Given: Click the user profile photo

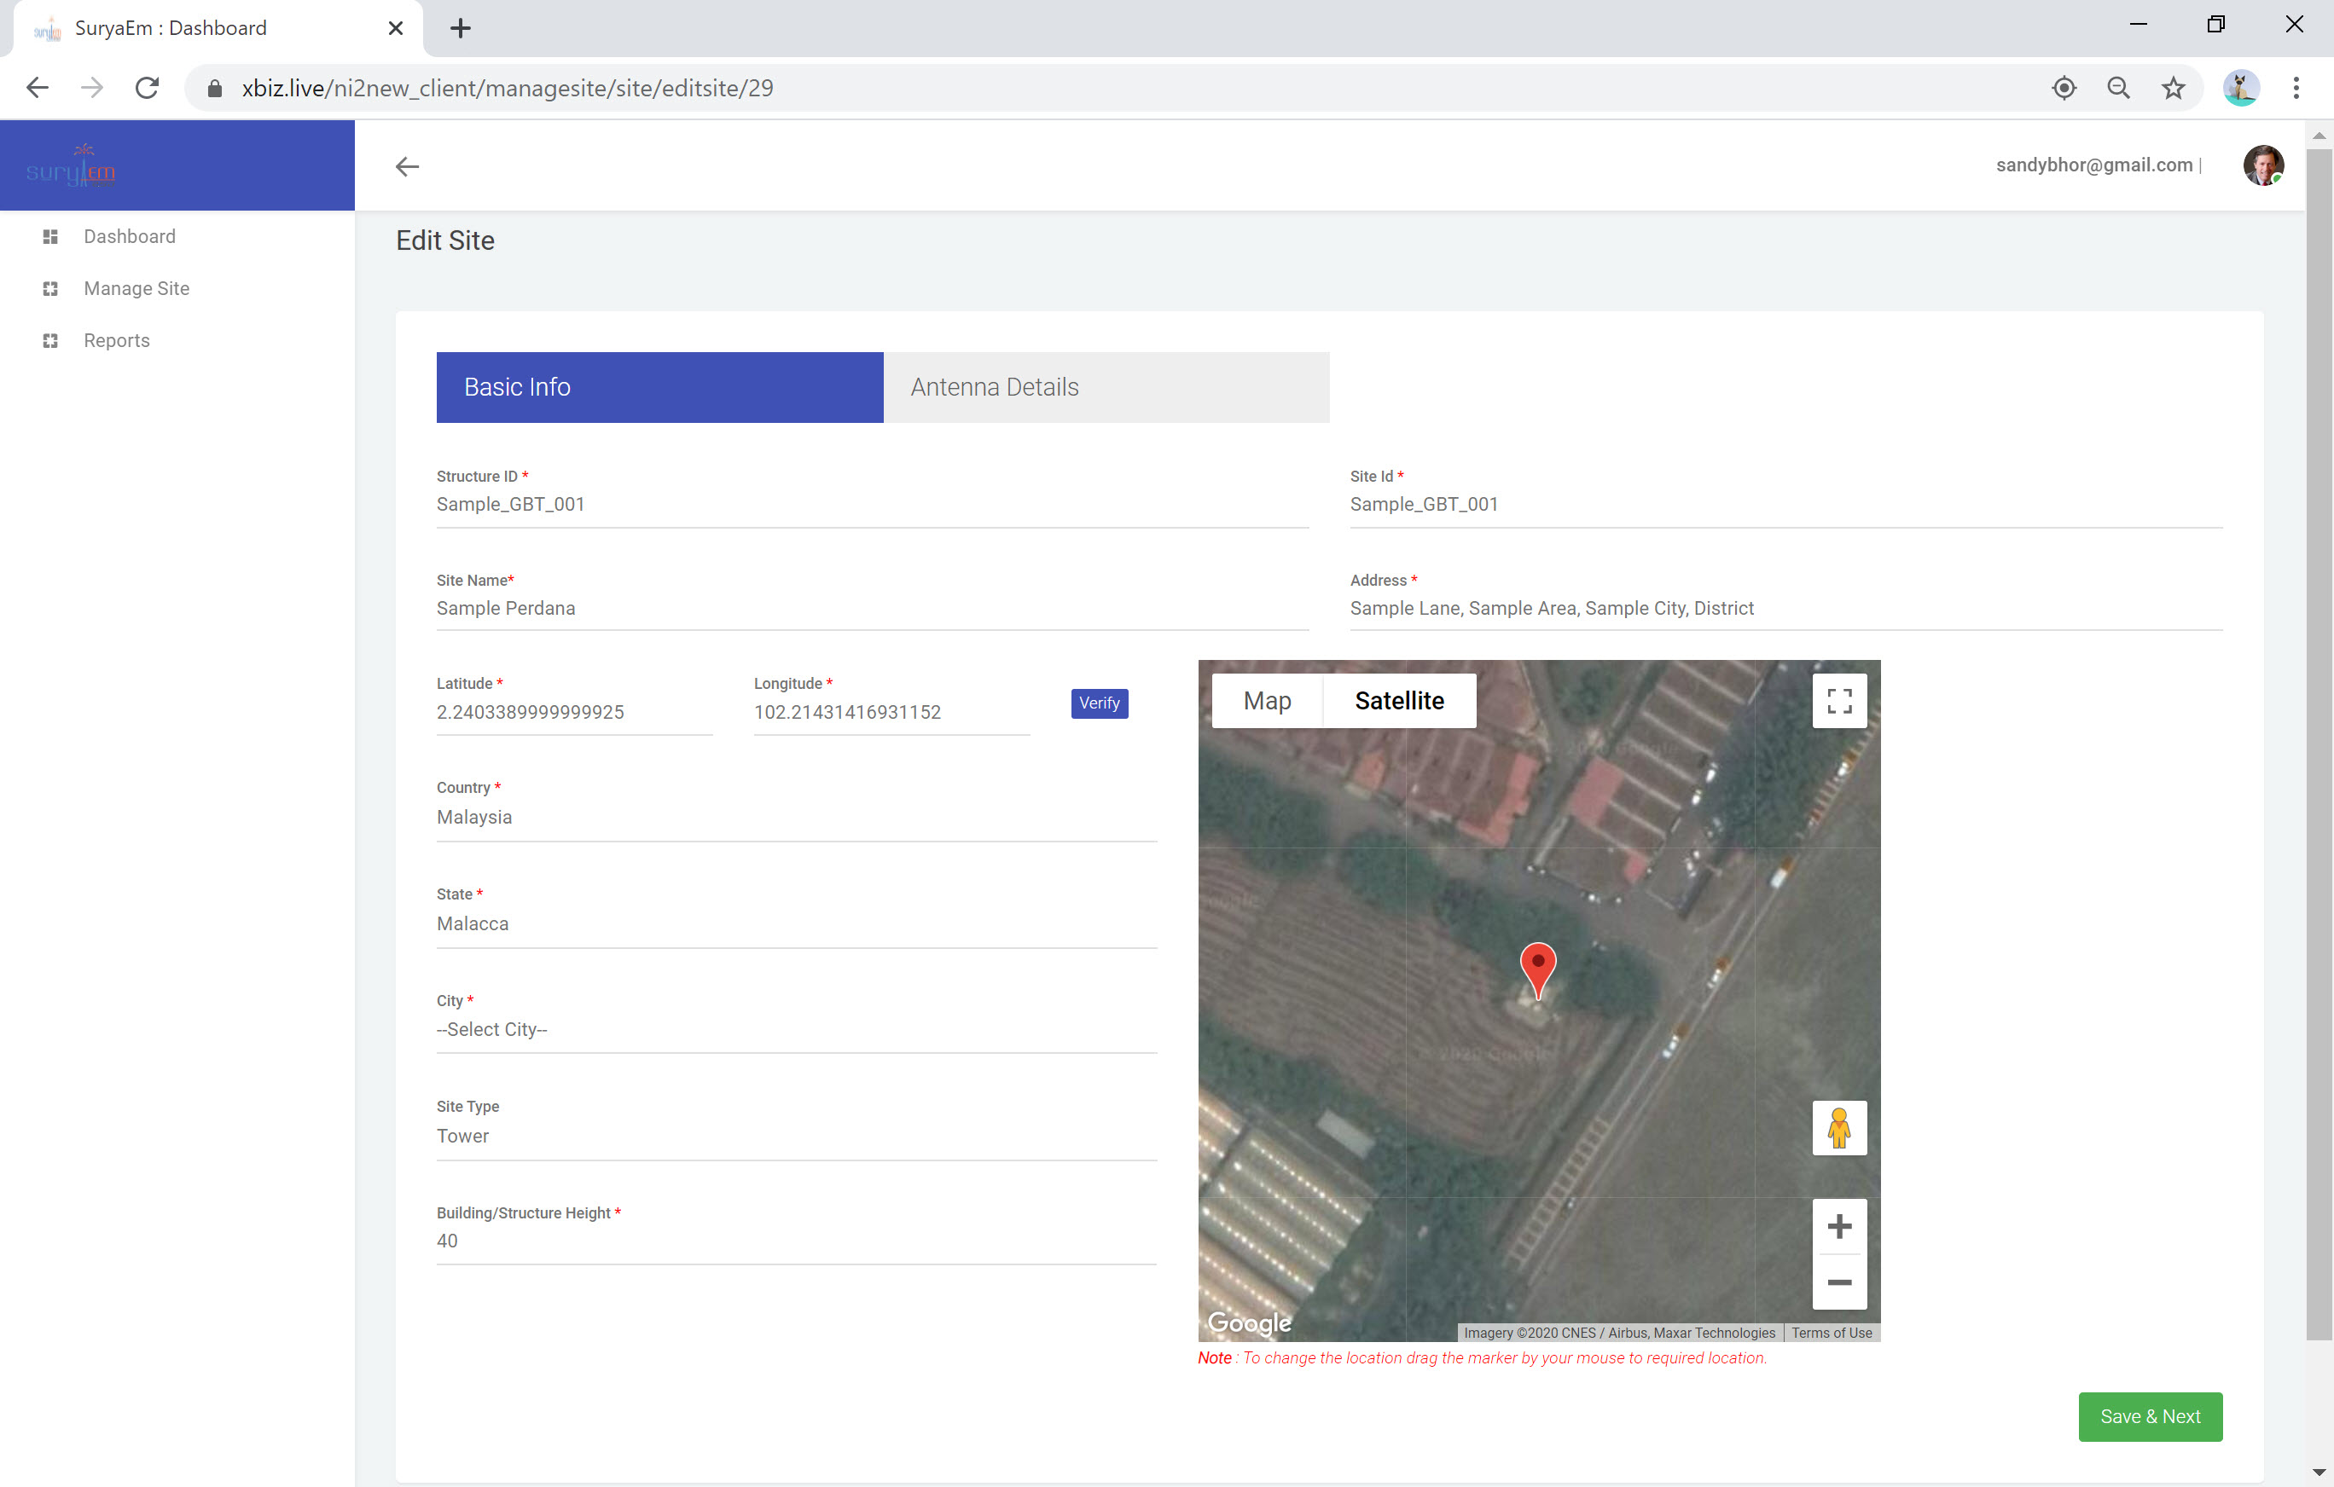Looking at the screenshot, I should click(x=2263, y=165).
